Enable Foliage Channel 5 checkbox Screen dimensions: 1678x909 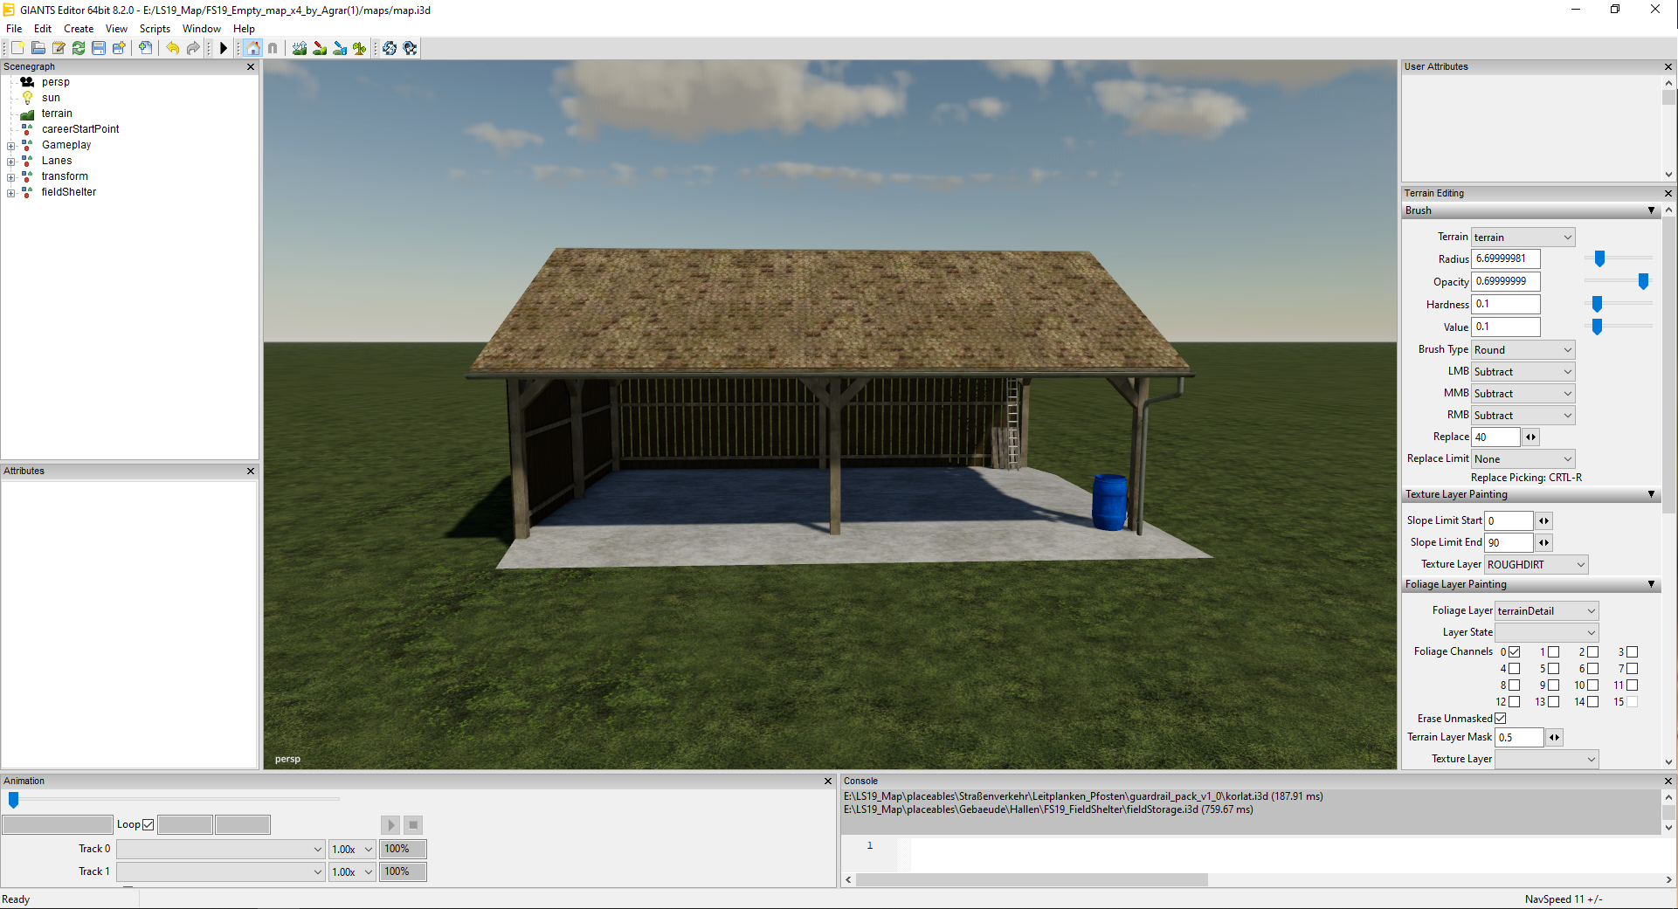pos(1553,669)
